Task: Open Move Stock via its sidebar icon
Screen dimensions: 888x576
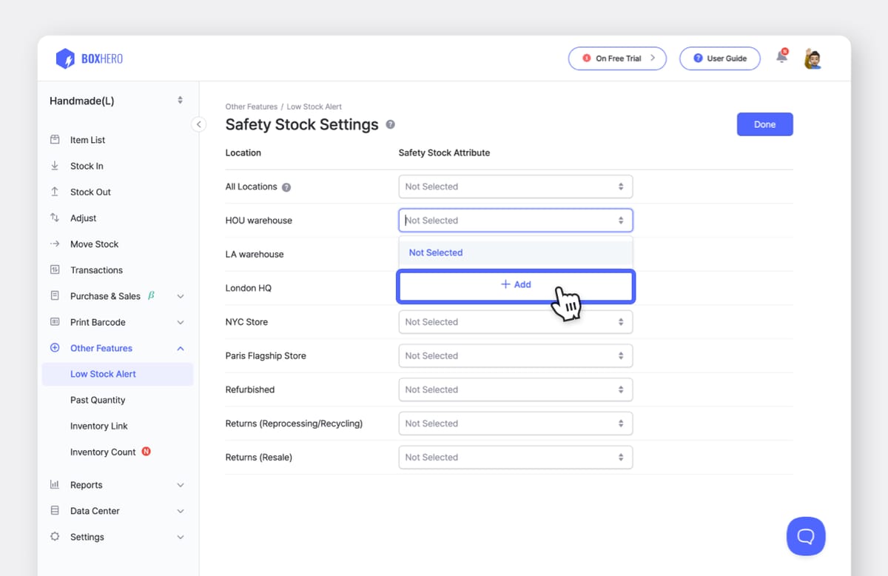Action: (55, 244)
